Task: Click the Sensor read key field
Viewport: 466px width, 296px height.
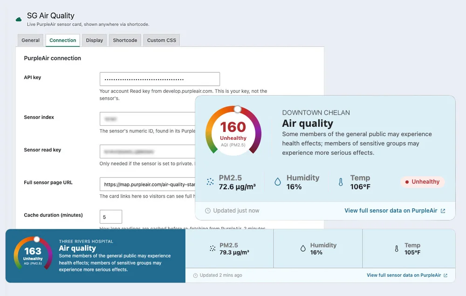Action: (x=147, y=151)
